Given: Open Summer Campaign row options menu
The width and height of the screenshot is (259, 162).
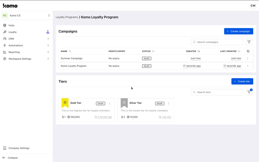Looking at the screenshot, I should pyautogui.click(x=248, y=59).
